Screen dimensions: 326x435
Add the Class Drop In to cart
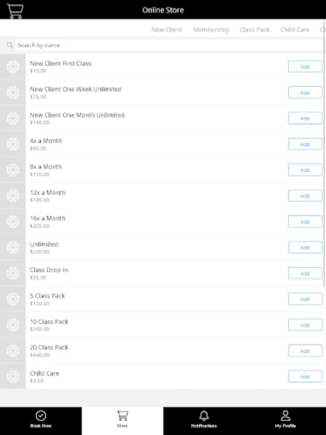point(305,273)
